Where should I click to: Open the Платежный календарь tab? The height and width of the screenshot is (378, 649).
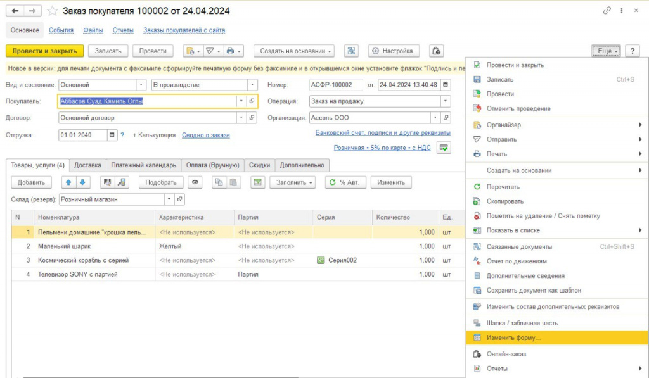(x=143, y=165)
